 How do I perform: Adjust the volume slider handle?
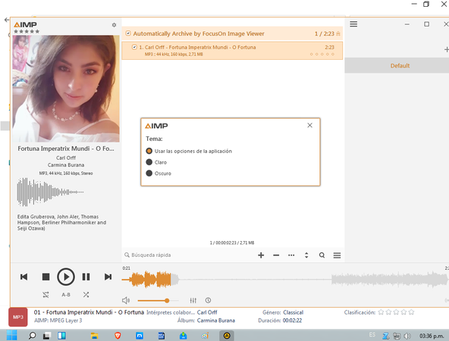coord(167,300)
